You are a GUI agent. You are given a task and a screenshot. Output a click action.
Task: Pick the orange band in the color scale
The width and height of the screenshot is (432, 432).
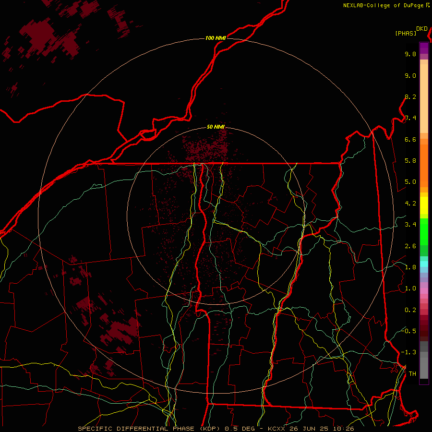tap(424, 166)
